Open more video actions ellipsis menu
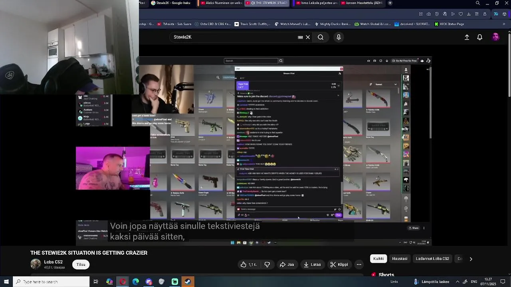Screen dimensions: 511x287 click(x=359, y=265)
